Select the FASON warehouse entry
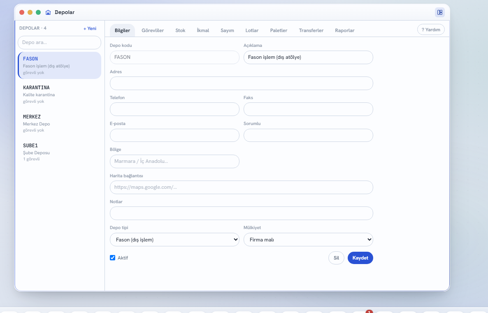The width and height of the screenshot is (488, 313). 59,65
